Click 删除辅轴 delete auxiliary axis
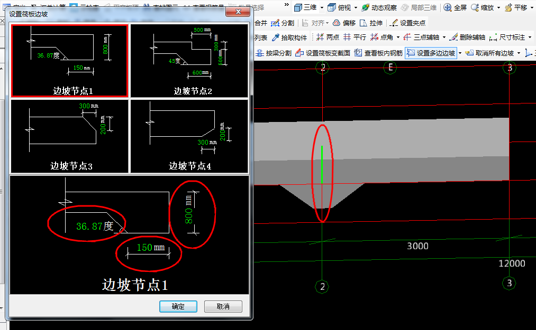The image size is (536, 330). click(x=467, y=37)
